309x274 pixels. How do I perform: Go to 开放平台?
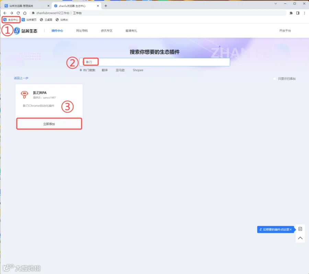pos(285,31)
